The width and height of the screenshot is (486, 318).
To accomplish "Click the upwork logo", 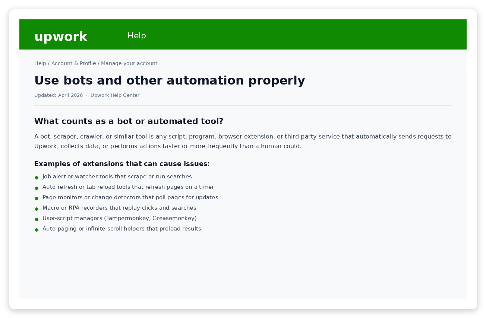I will coord(61,36).
